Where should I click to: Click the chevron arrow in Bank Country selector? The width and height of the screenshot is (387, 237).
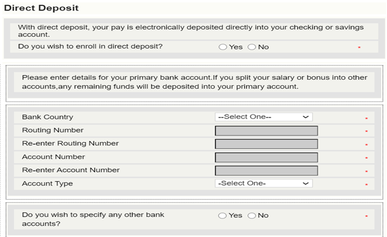pyautogui.click(x=306, y=117)
